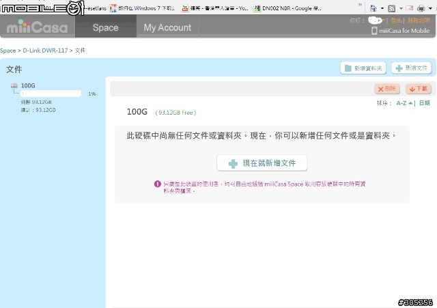Click the 93.12GB Free text
Screen dimensions: 437x308
[176, 113]
